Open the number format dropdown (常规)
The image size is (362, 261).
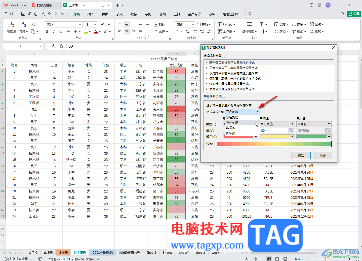tap(193, 24)
